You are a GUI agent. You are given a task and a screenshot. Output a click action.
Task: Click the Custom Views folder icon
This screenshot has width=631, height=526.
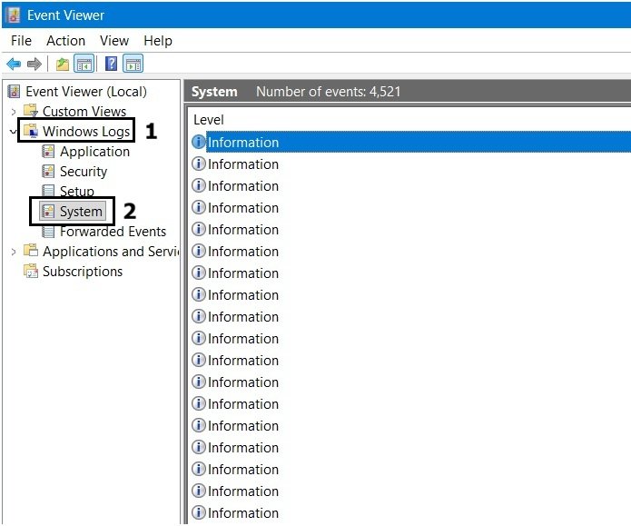click(31, 110)
